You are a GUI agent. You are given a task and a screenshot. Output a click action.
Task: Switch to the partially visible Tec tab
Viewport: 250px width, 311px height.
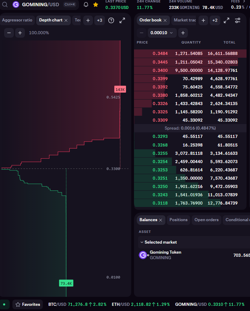(77, 20)
